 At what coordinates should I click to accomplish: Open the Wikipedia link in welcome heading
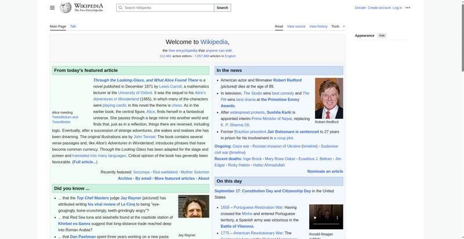pos(214,42)
